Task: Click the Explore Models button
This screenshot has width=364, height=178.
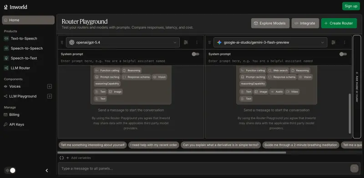Action: point(270,23)
